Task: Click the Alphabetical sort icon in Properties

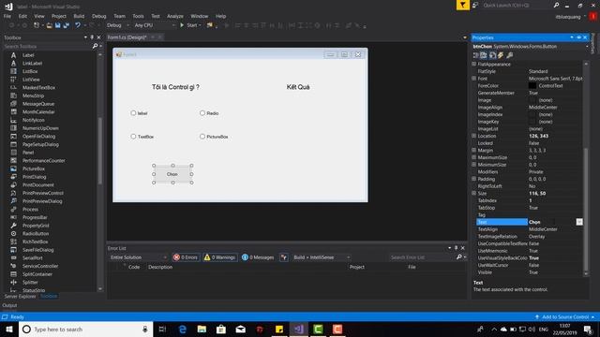Action: 484,55
